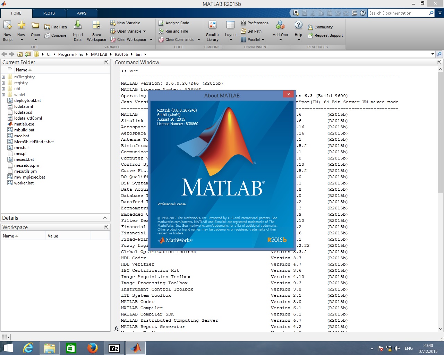Expand the m3iregistry folder
444x355 pixels.
[3, 77]
